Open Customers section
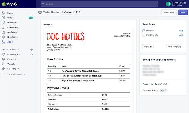 point(13,27)
